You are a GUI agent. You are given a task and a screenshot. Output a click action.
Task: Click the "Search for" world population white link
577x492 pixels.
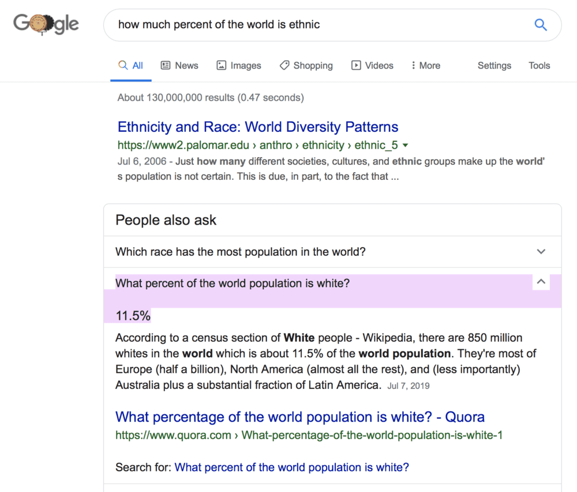click(291, 467)
